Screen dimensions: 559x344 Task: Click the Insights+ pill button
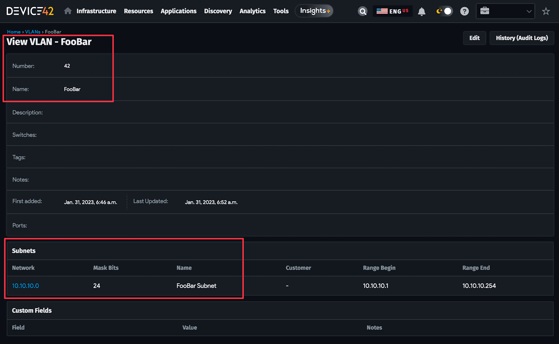[314, 11]
